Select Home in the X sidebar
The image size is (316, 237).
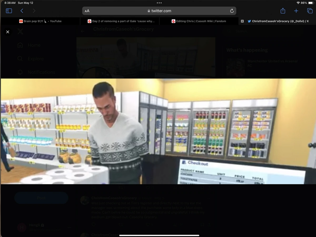[33, 45]
